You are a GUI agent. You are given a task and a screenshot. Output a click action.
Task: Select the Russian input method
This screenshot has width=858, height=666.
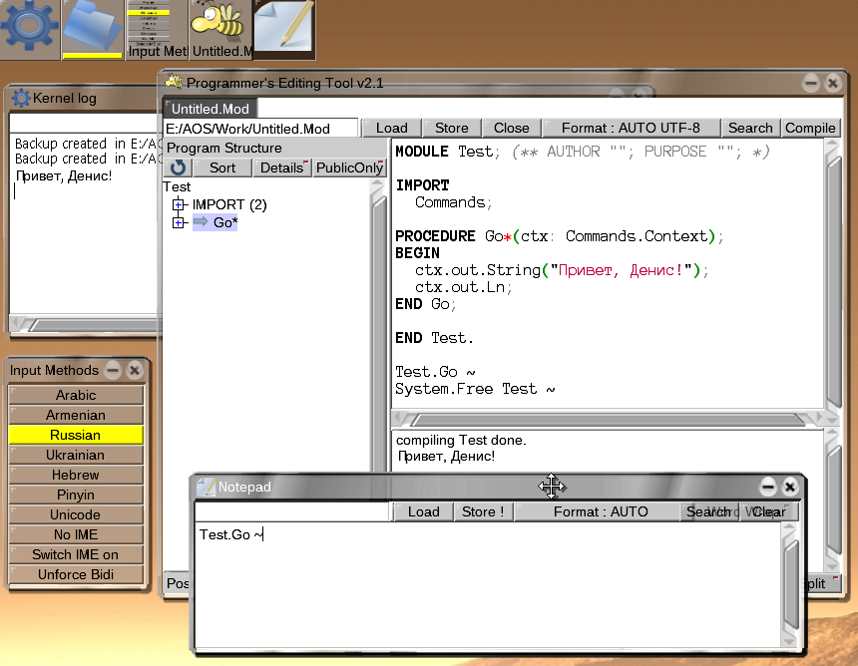(x=76, y=435)
